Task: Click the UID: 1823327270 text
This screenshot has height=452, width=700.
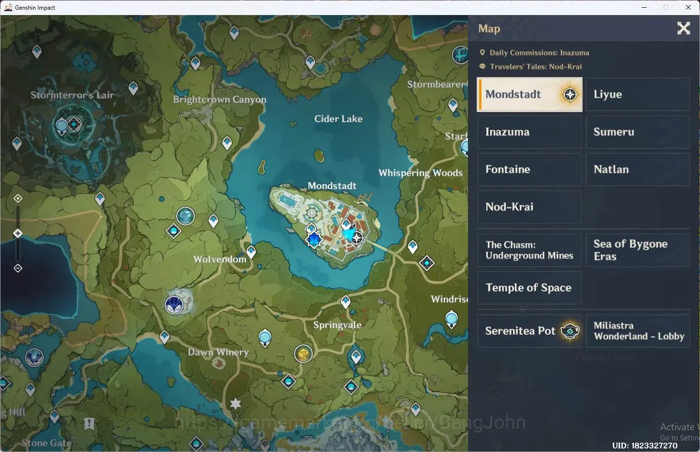Action: (645, 445)
